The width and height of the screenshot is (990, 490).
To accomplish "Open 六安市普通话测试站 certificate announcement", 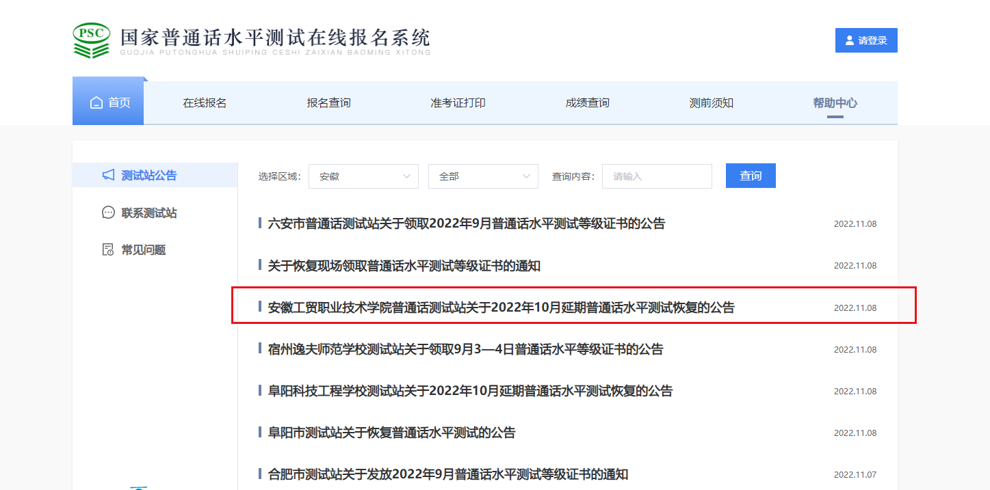I will coord(467,223).
